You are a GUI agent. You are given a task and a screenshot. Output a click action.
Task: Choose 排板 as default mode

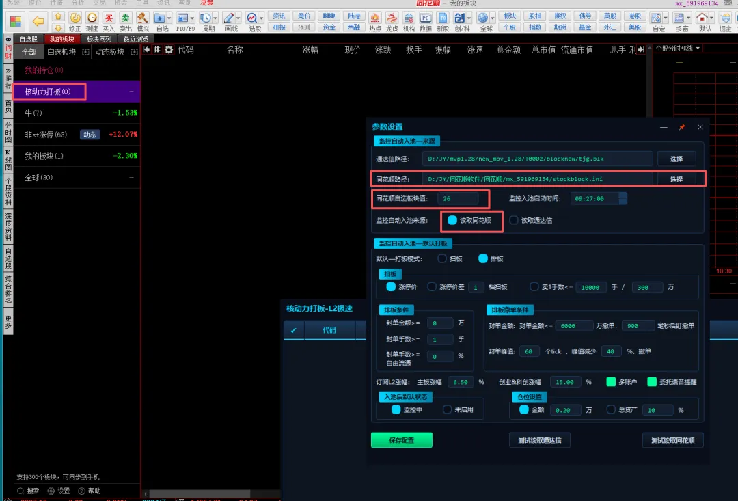(483, 258)
